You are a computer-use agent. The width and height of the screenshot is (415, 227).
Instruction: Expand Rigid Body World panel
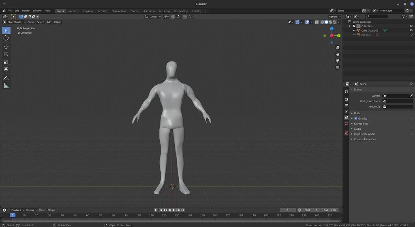pos(364,134)
